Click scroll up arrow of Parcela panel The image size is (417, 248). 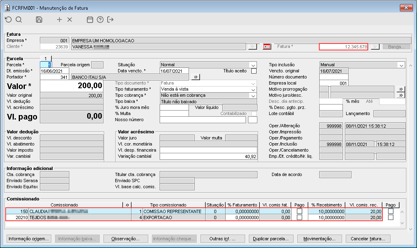point(410,65)
